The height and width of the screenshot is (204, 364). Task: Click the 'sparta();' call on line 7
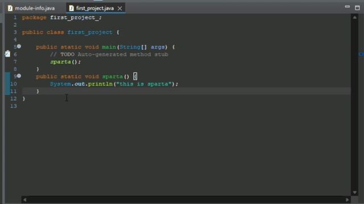click(65, 62)
